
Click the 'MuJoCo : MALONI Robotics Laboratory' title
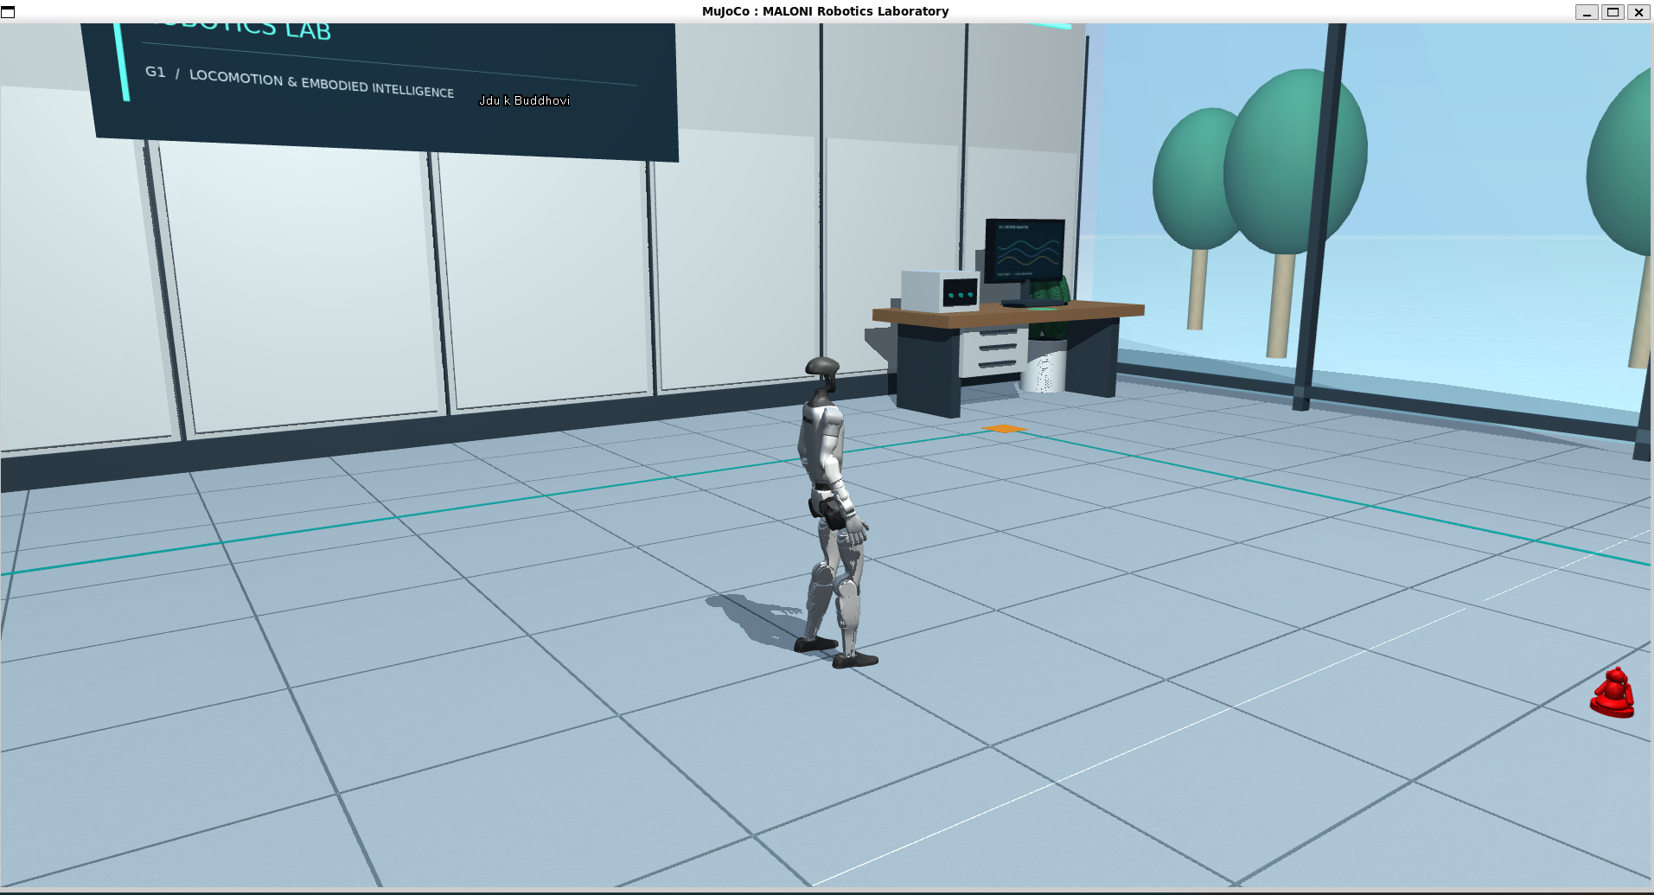click(825, 11)
